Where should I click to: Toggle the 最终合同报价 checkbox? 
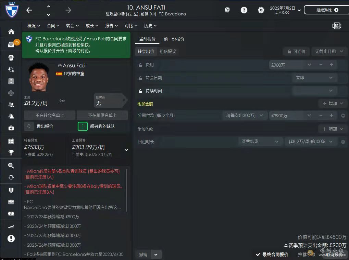pyautogui.click(x=258, y=255)
